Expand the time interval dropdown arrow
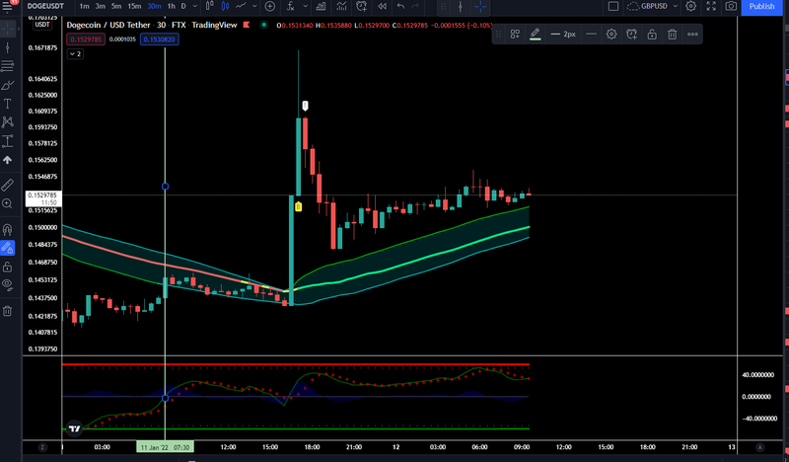The image size is (789, 462). 194,6
